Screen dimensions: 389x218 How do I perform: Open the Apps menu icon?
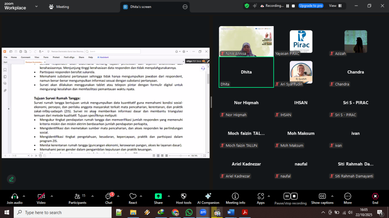pos(261,196)
